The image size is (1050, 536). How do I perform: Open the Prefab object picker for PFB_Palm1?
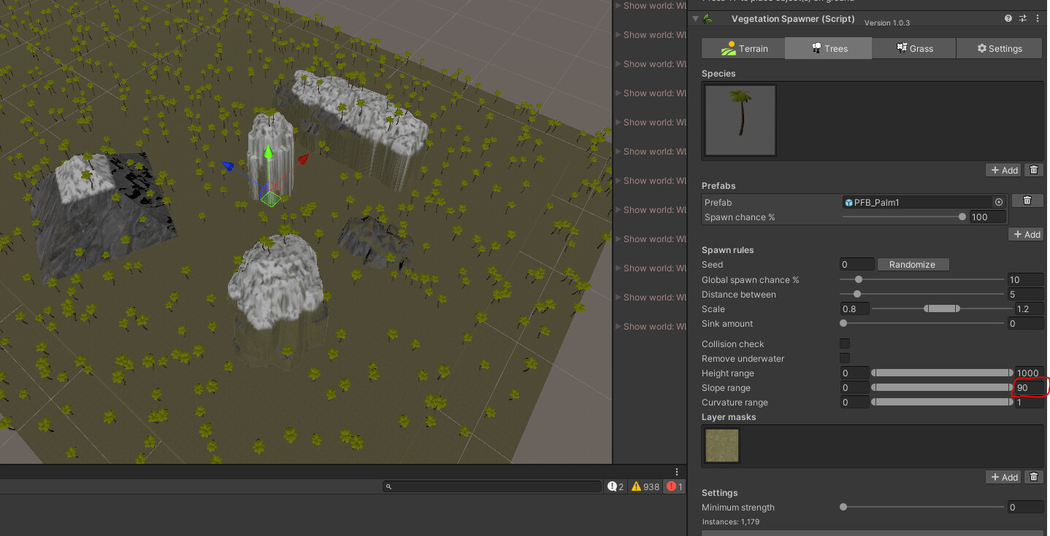(999, 202)
